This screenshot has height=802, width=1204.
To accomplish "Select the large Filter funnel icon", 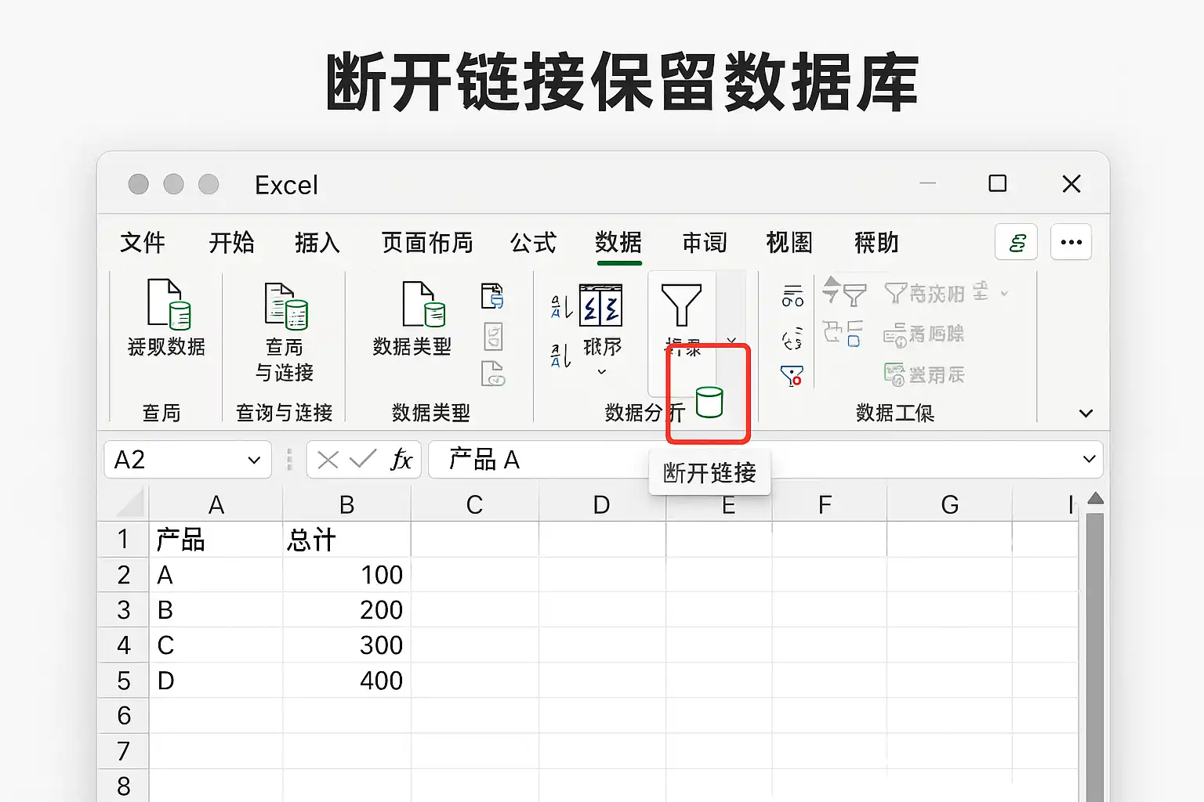I will (681, 305).
